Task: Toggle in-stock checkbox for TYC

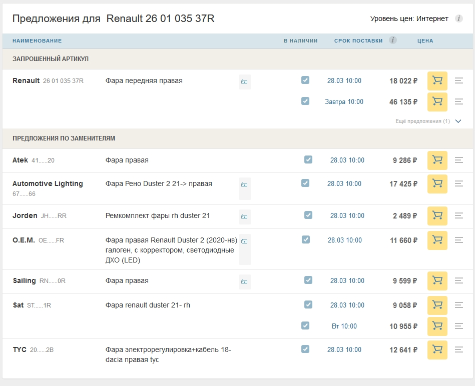Action: pos(305,349)
